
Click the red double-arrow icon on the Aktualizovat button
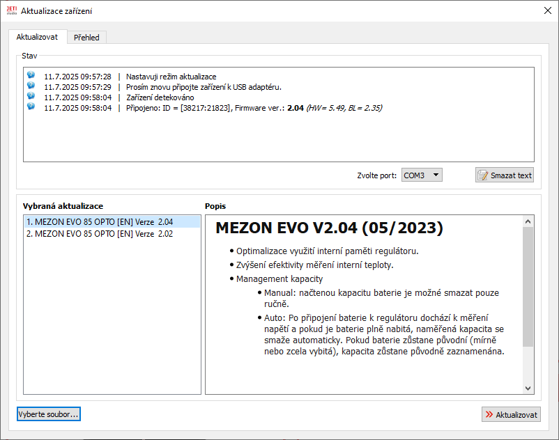click(x=489, y=414)
